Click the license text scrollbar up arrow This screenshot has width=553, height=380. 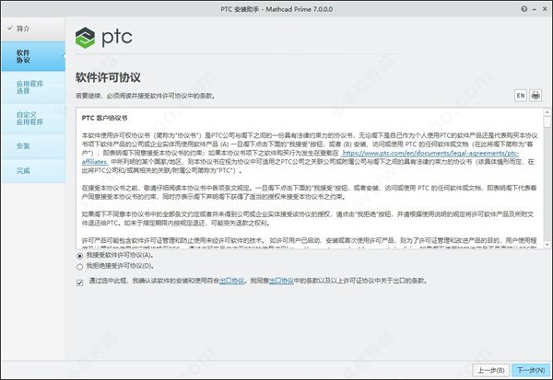[547, 112]
